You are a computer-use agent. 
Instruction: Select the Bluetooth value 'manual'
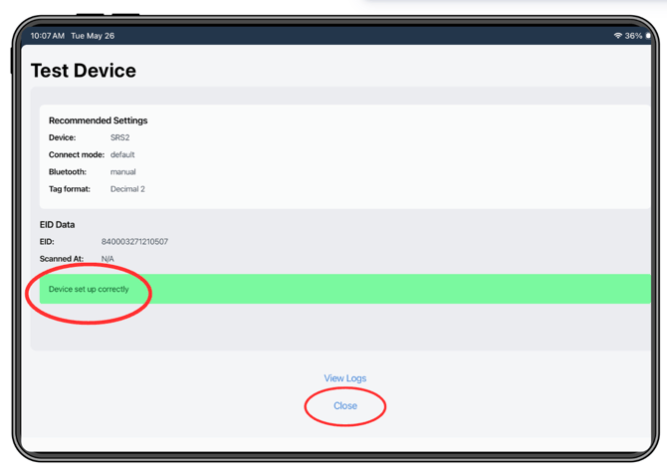tap(122, 172)
